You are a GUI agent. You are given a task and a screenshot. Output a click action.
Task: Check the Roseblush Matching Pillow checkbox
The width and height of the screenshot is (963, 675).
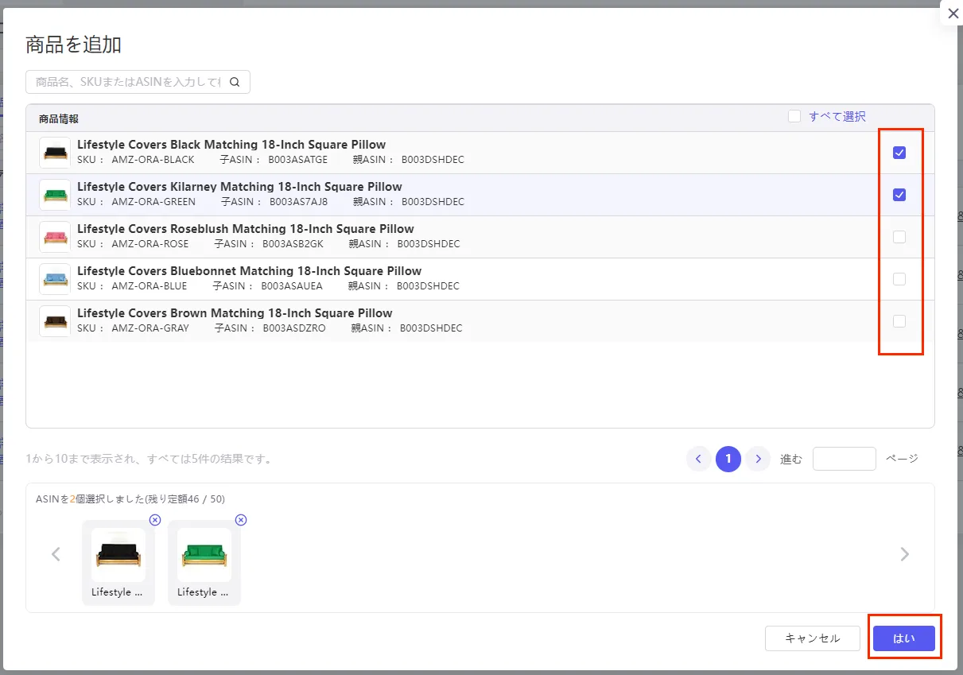tap(899, 237)
